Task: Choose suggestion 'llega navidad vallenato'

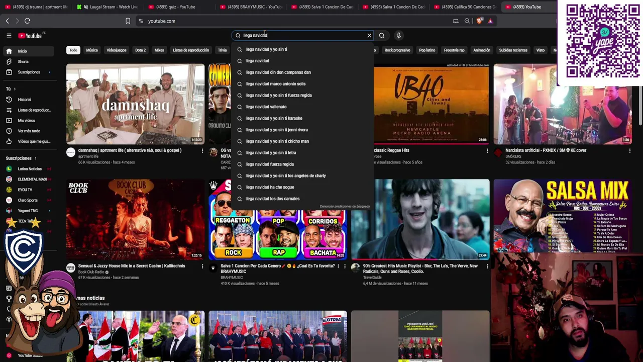Action: pyautogui.click(x=302, y=107)
